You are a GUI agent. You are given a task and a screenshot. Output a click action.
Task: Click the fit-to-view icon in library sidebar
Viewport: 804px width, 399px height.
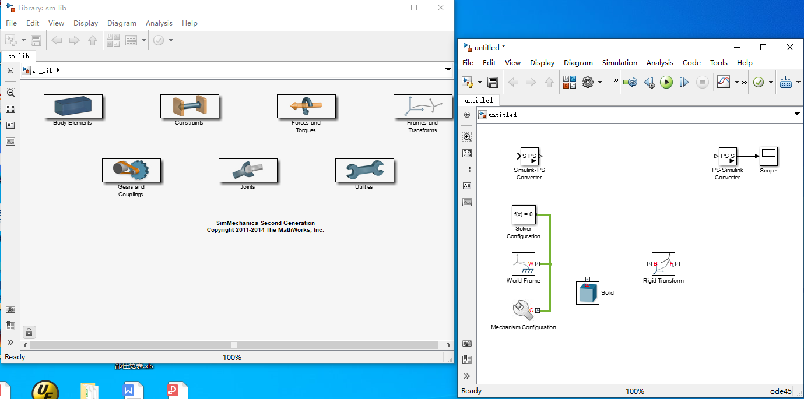[10, 108]
